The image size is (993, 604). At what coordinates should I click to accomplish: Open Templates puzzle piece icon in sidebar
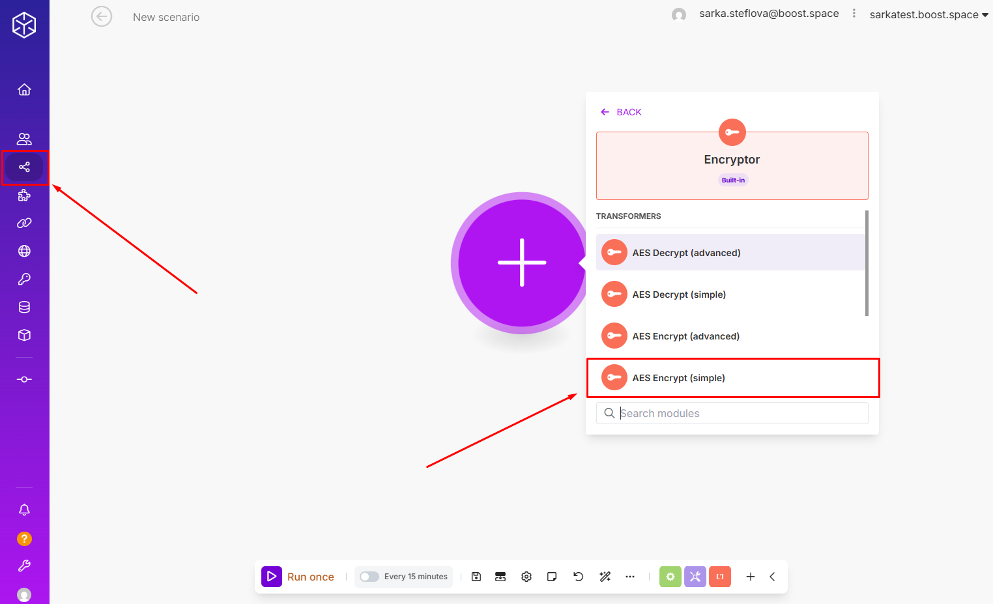[24, 195]
